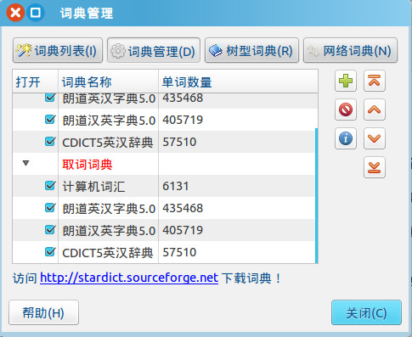
Task: Toggle CDICT5英汉辞典 checkbox under 取词词典
Action: (x=50, y=252)
